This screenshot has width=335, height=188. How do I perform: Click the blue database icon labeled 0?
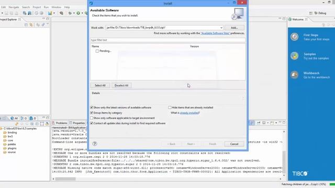(31, 119)
